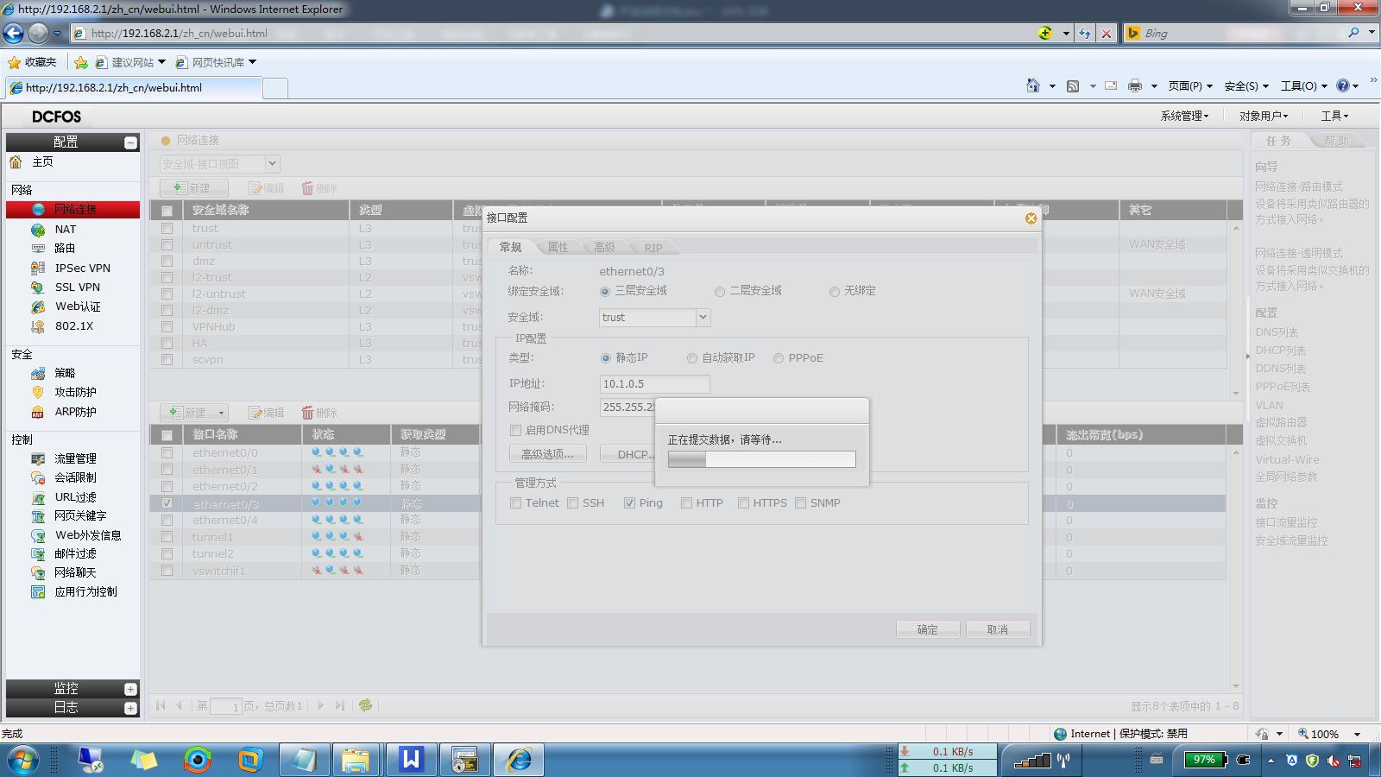Open SSL VPN settings
The width and height of the screenshot is (1381, 777).
point(77,287)
